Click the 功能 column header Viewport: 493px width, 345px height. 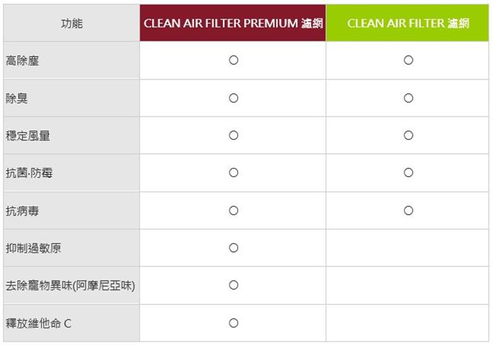click(x=72, y=23)
